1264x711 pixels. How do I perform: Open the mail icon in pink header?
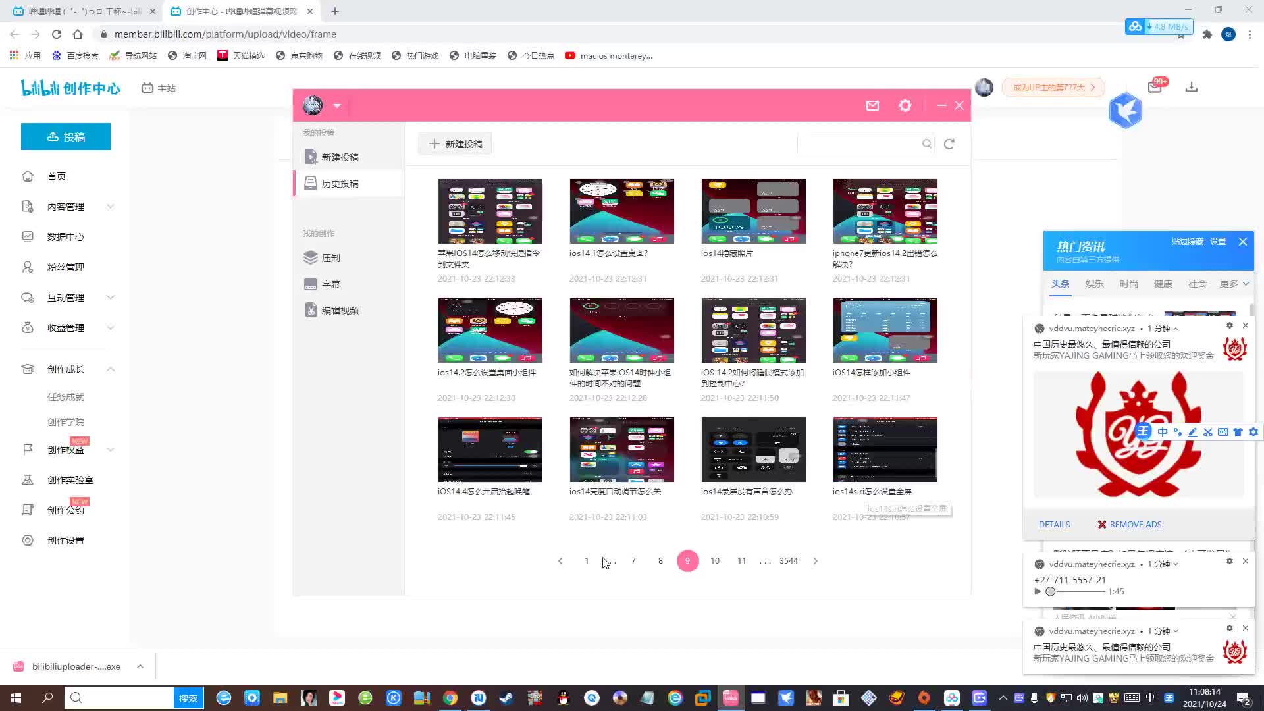872,105
